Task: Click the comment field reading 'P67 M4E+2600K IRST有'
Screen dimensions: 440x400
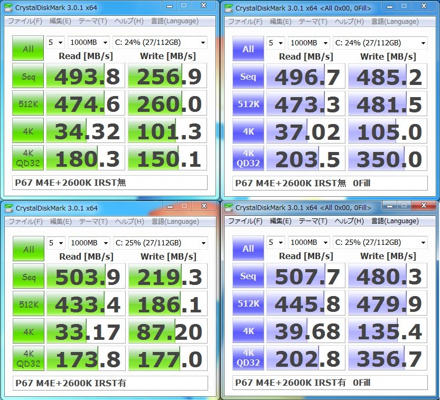Action: [110, 383]
